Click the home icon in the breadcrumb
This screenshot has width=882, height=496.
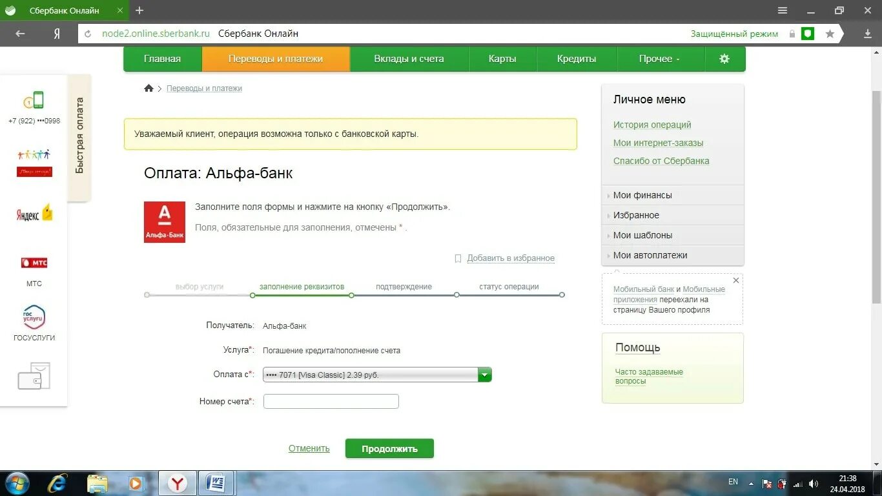(149, 88)
